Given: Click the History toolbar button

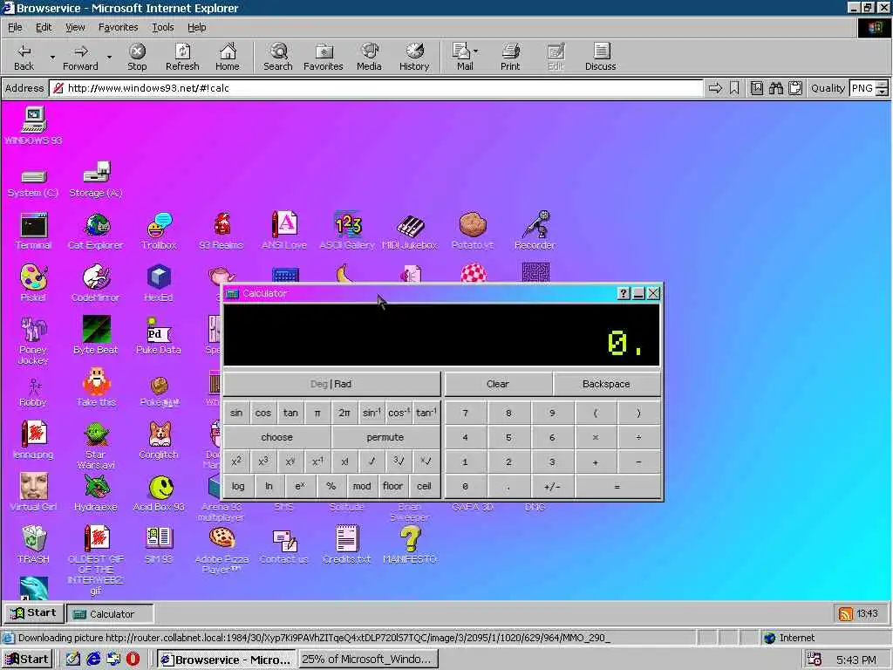Looking at the screenshot, I should click(414, 57).
